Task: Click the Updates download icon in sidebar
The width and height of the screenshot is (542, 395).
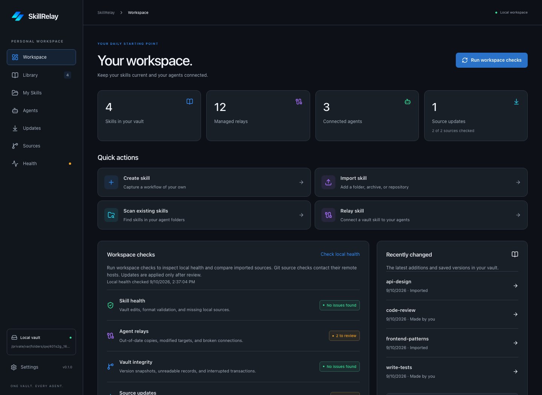Action: pos(15,128)
